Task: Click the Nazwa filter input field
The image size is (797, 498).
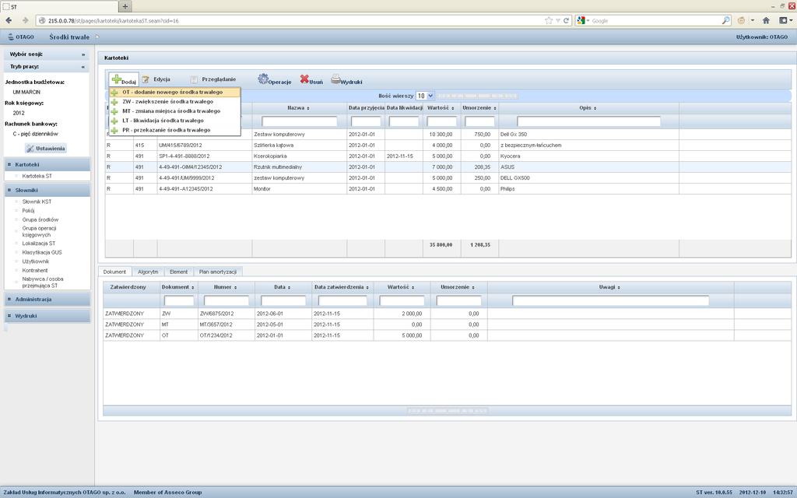Action: coord(300,121)
